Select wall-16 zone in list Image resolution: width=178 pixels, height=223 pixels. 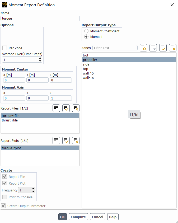(129, 78)
